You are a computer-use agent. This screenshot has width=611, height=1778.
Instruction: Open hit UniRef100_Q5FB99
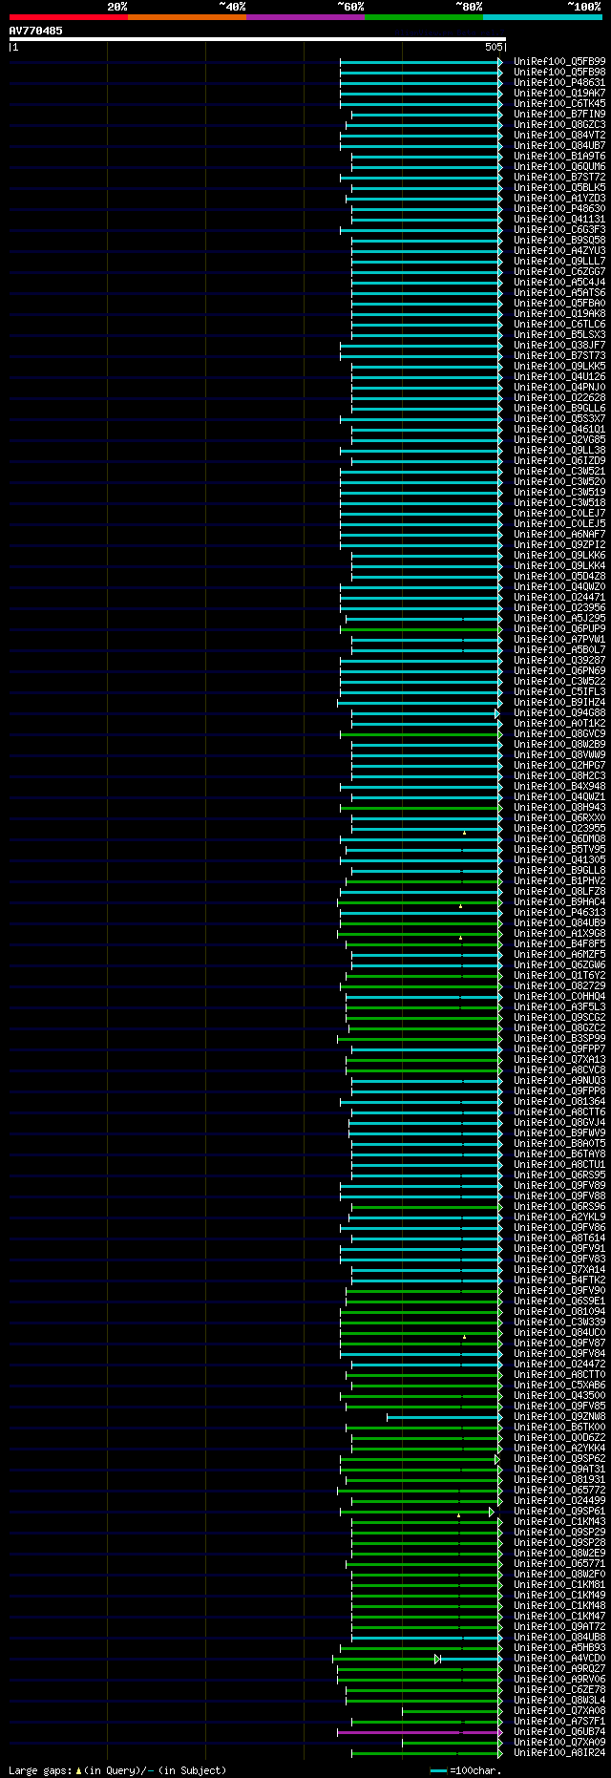559,61
